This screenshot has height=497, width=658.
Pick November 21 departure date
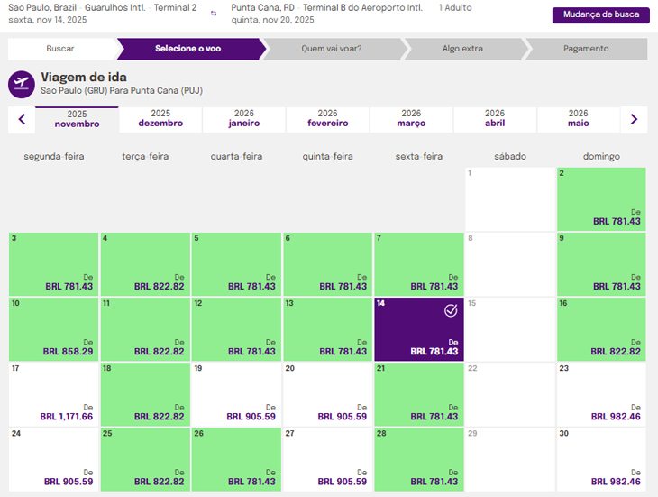(x=419, y=394)
